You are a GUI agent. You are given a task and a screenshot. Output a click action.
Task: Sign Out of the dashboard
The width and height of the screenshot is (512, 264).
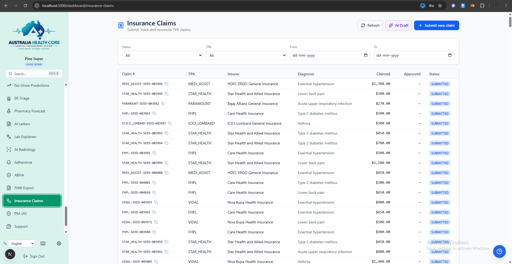[34, 256]
